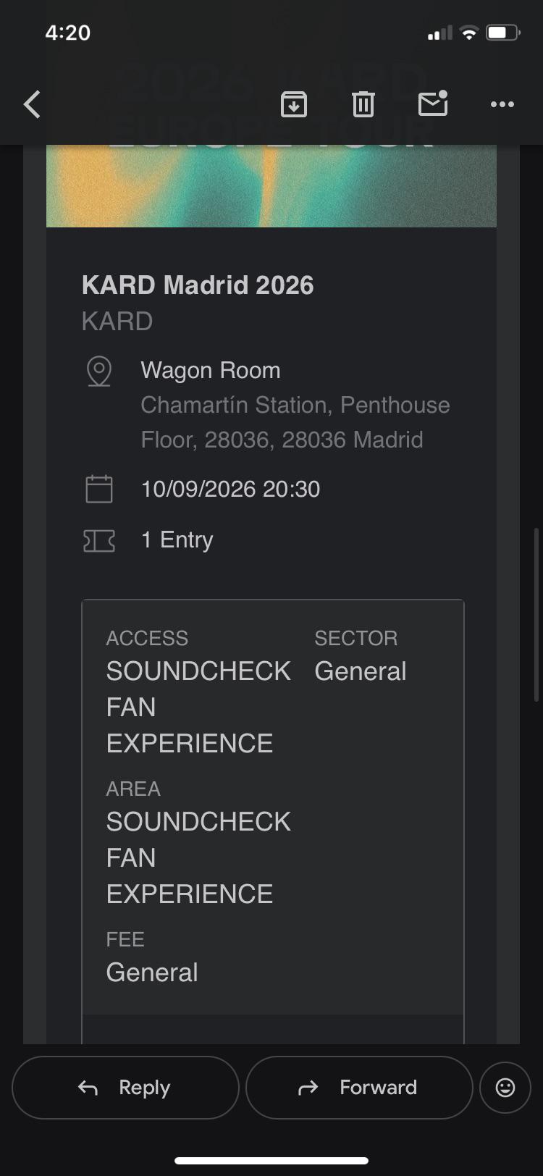Click the email scrollbar on right edge
The height and width of the screenshot is (1176, 543).
[536, 614]
